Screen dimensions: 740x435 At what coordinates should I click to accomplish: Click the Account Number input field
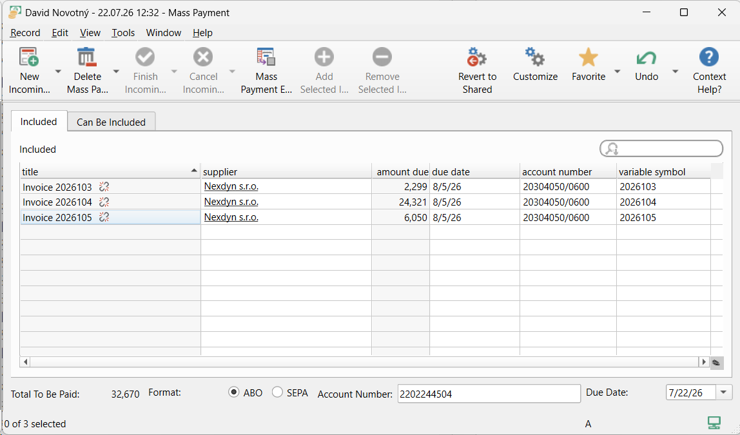tap(489, 394)
